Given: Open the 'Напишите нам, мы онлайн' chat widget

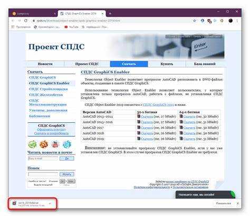Looking at the screenshot, I should [x=205, y=195].
